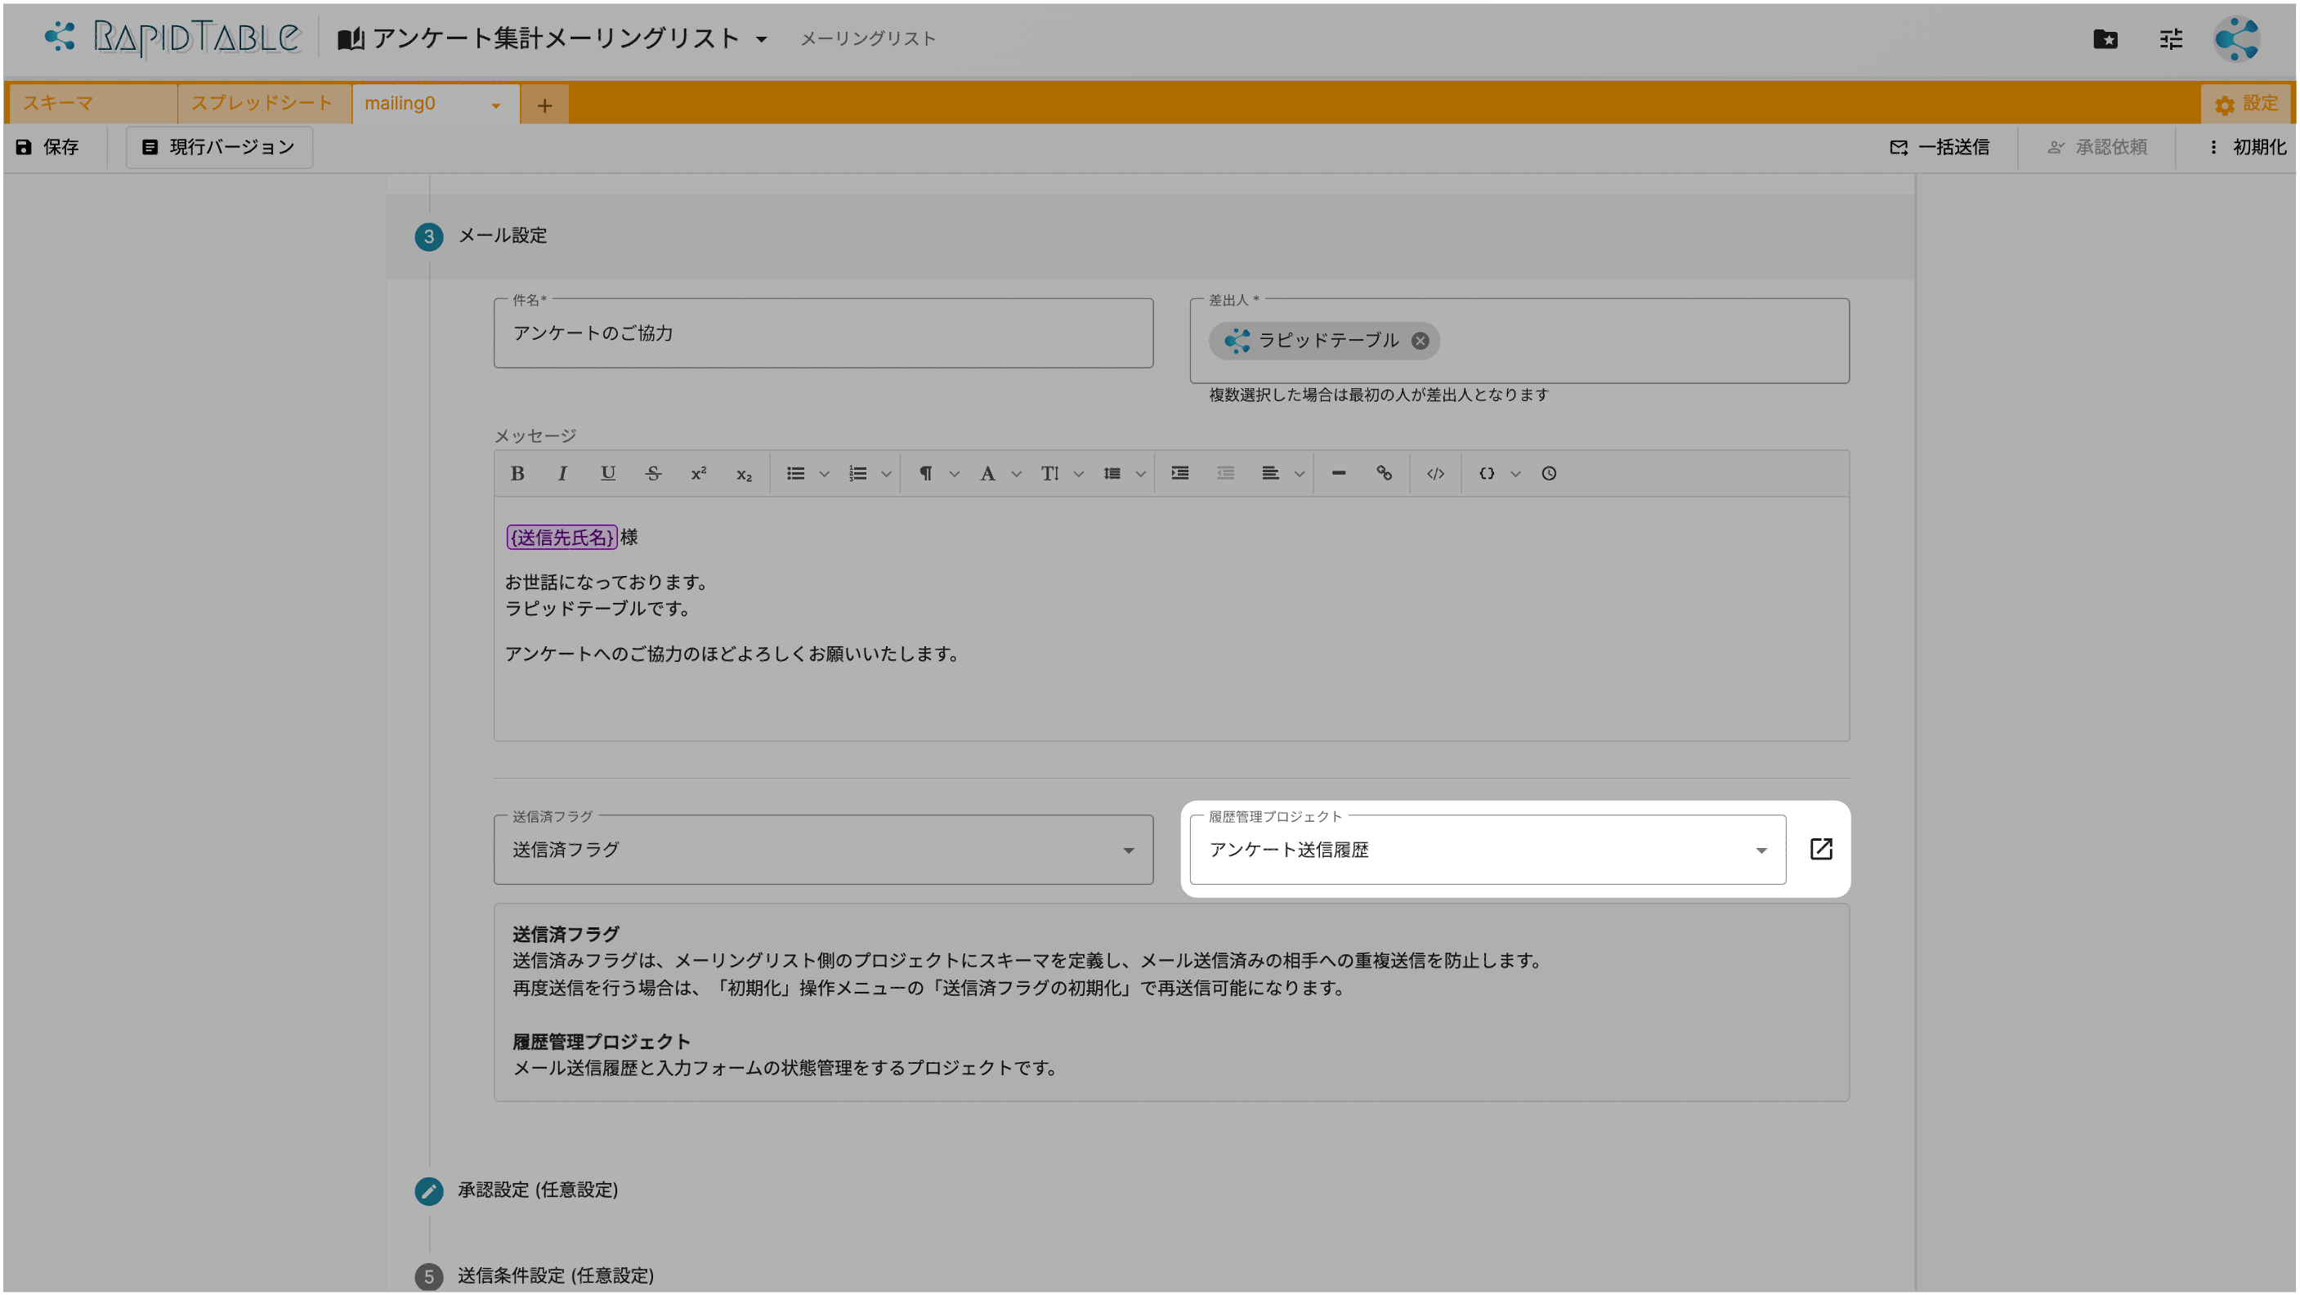
Task: Click the line height icon
Action: pyautogui.click(x=1112, y=474)
